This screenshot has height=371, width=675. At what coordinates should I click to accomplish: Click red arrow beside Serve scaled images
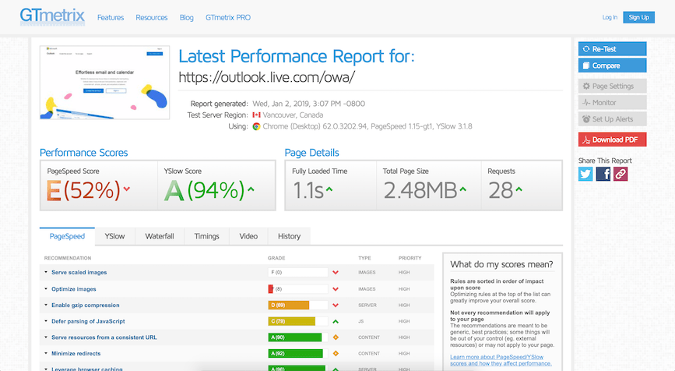point(336,272)
